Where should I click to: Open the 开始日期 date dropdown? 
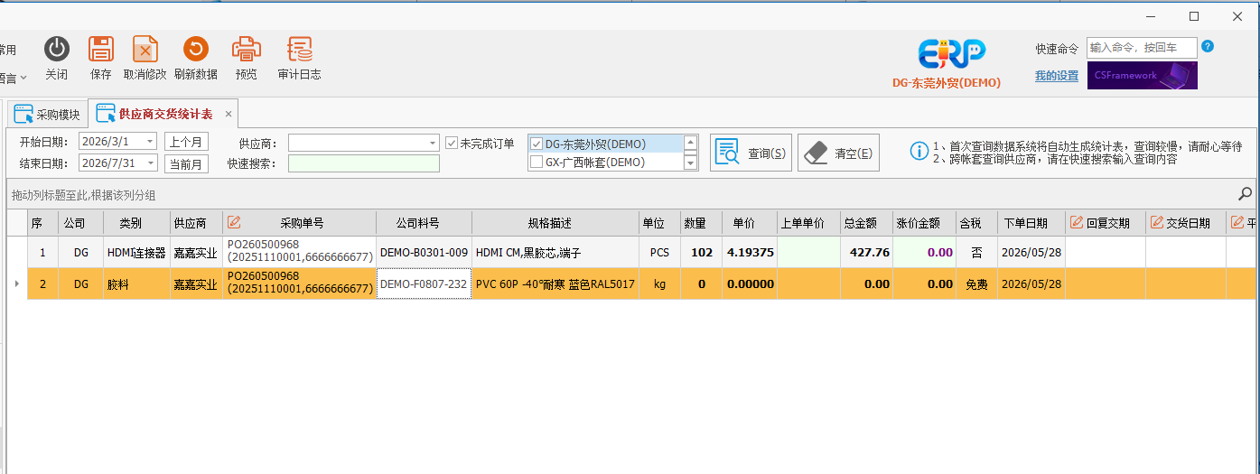pyautogui.click(x=150, y=142)
